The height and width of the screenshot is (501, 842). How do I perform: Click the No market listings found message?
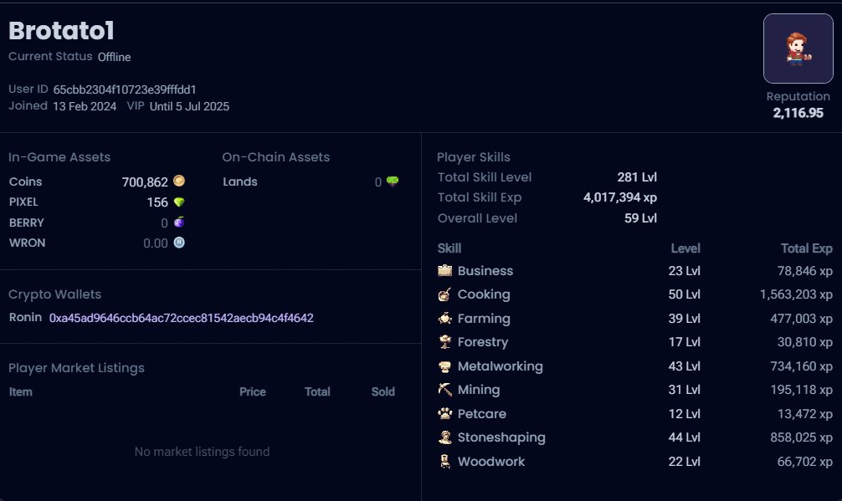click(202, 452)
